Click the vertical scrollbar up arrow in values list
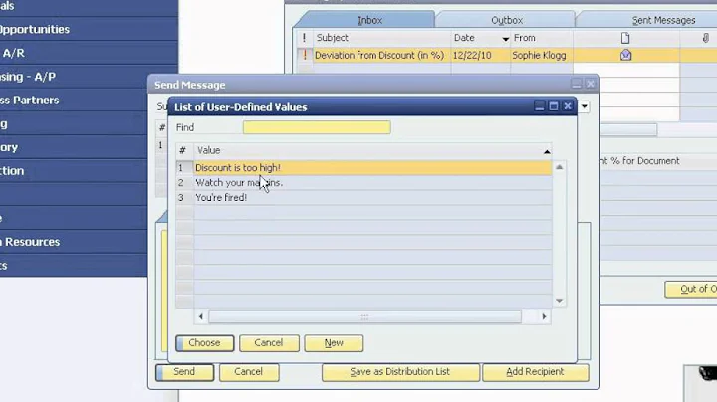This screenshot has height=402, width=717. point(559,167)
